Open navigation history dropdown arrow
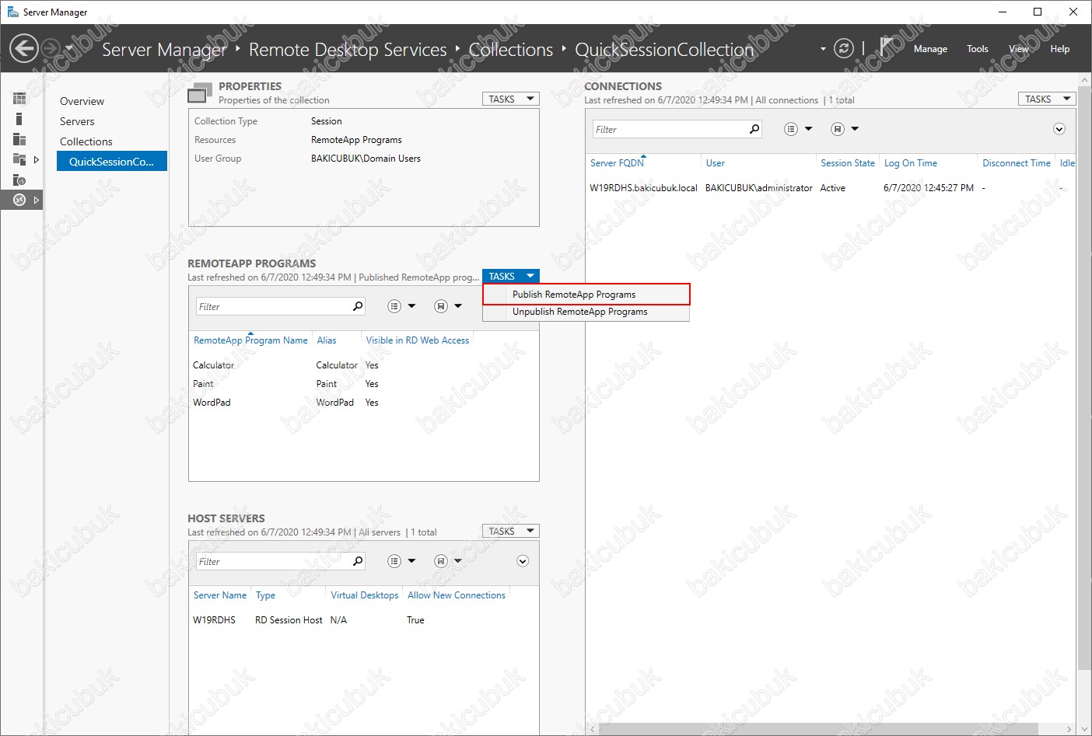This screenshot has height=736, width=1092. (x=68, y=48)
